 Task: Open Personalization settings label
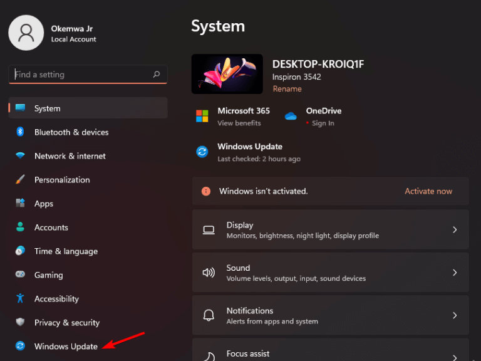62,180
